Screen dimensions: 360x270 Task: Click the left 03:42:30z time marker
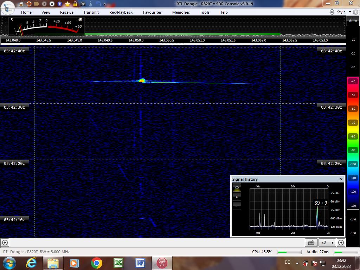[x=14, y=107]
